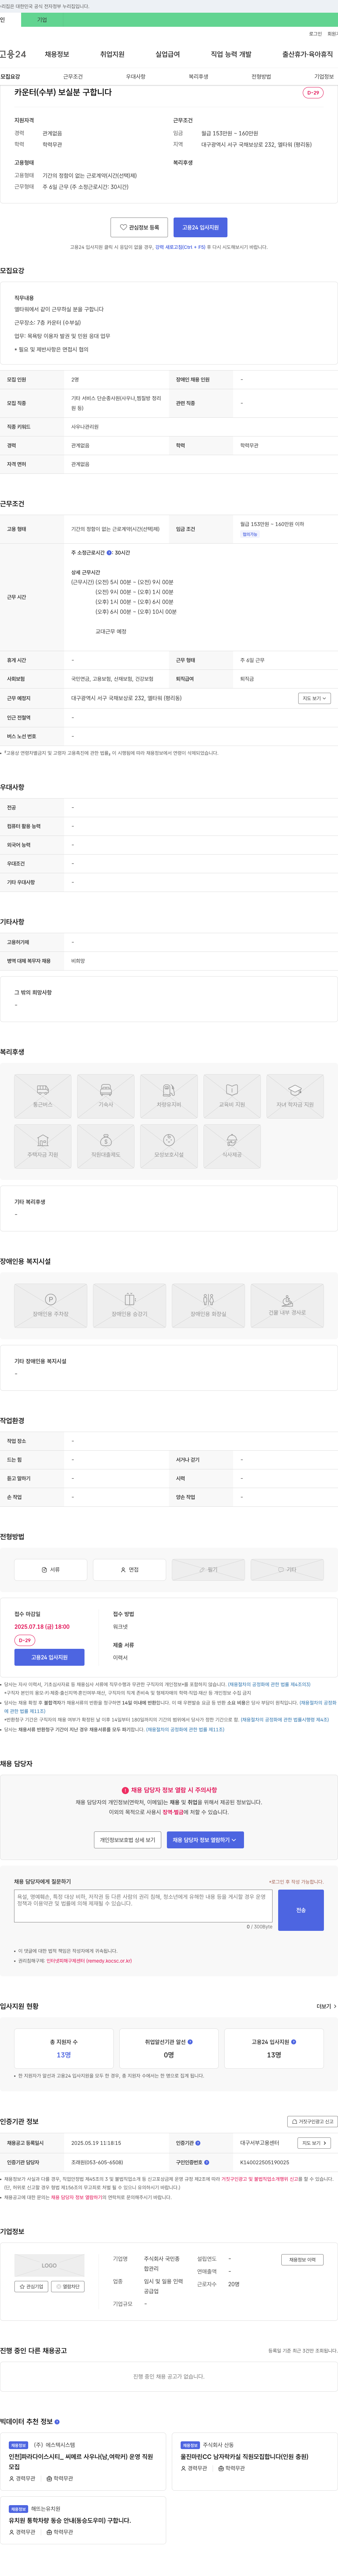Click the 식사제공 icon

point(232,1146)
